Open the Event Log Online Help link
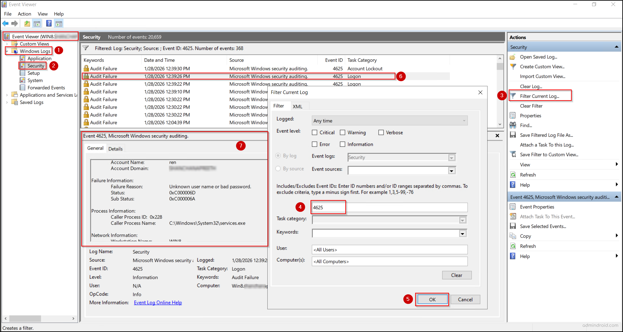Viewport: 623px width, 332px height. tap(158, 302)
